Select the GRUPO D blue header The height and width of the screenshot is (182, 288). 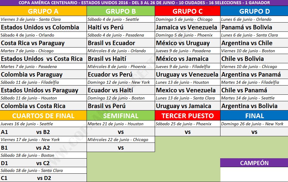(254, 11)
